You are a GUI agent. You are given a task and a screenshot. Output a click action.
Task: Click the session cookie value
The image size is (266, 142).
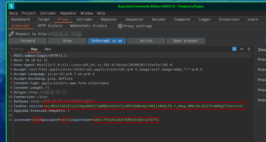[144, 106]
